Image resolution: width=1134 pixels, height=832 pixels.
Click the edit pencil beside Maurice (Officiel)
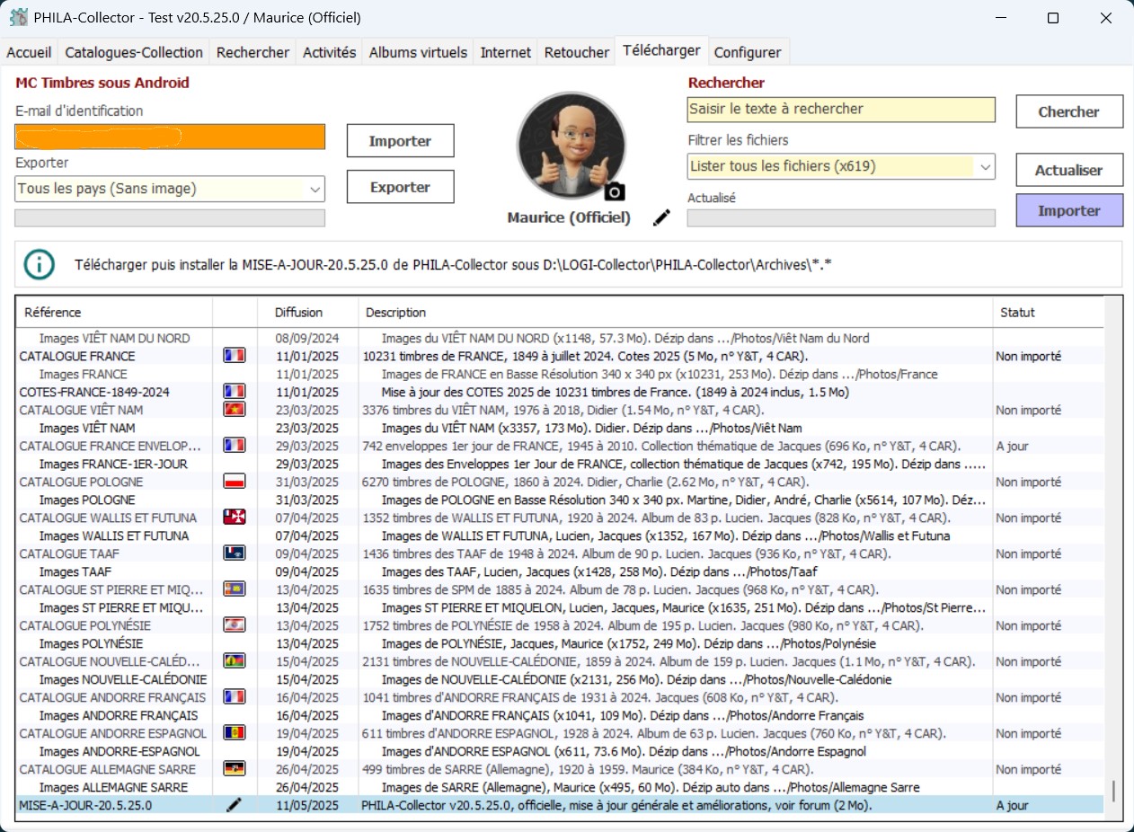[662, 217]
